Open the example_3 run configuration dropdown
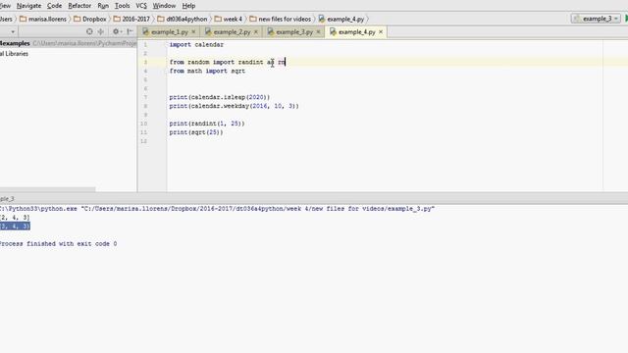The image size is (628, 353). pyautogui.click(x=596, y=19)
